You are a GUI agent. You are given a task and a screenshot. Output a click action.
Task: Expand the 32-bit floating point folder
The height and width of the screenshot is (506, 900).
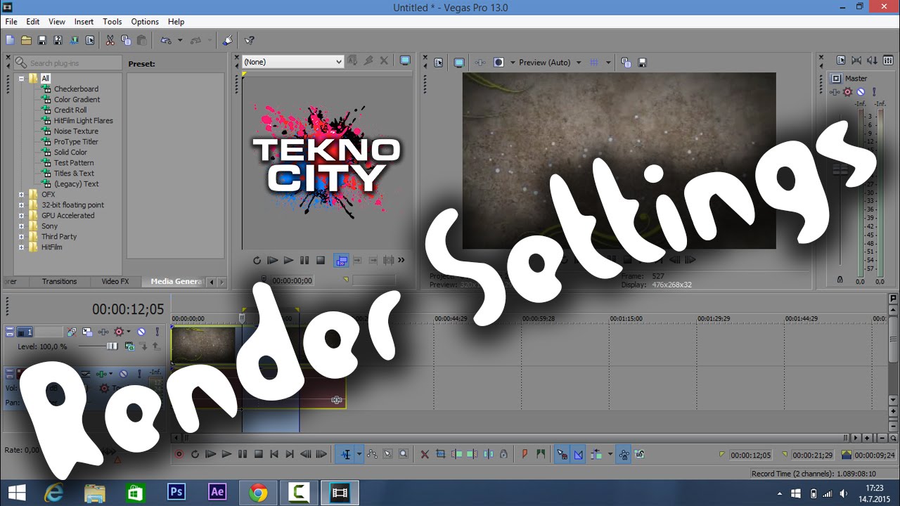[21, 205]
